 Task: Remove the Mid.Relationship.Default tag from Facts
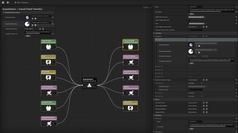point(203,23)
